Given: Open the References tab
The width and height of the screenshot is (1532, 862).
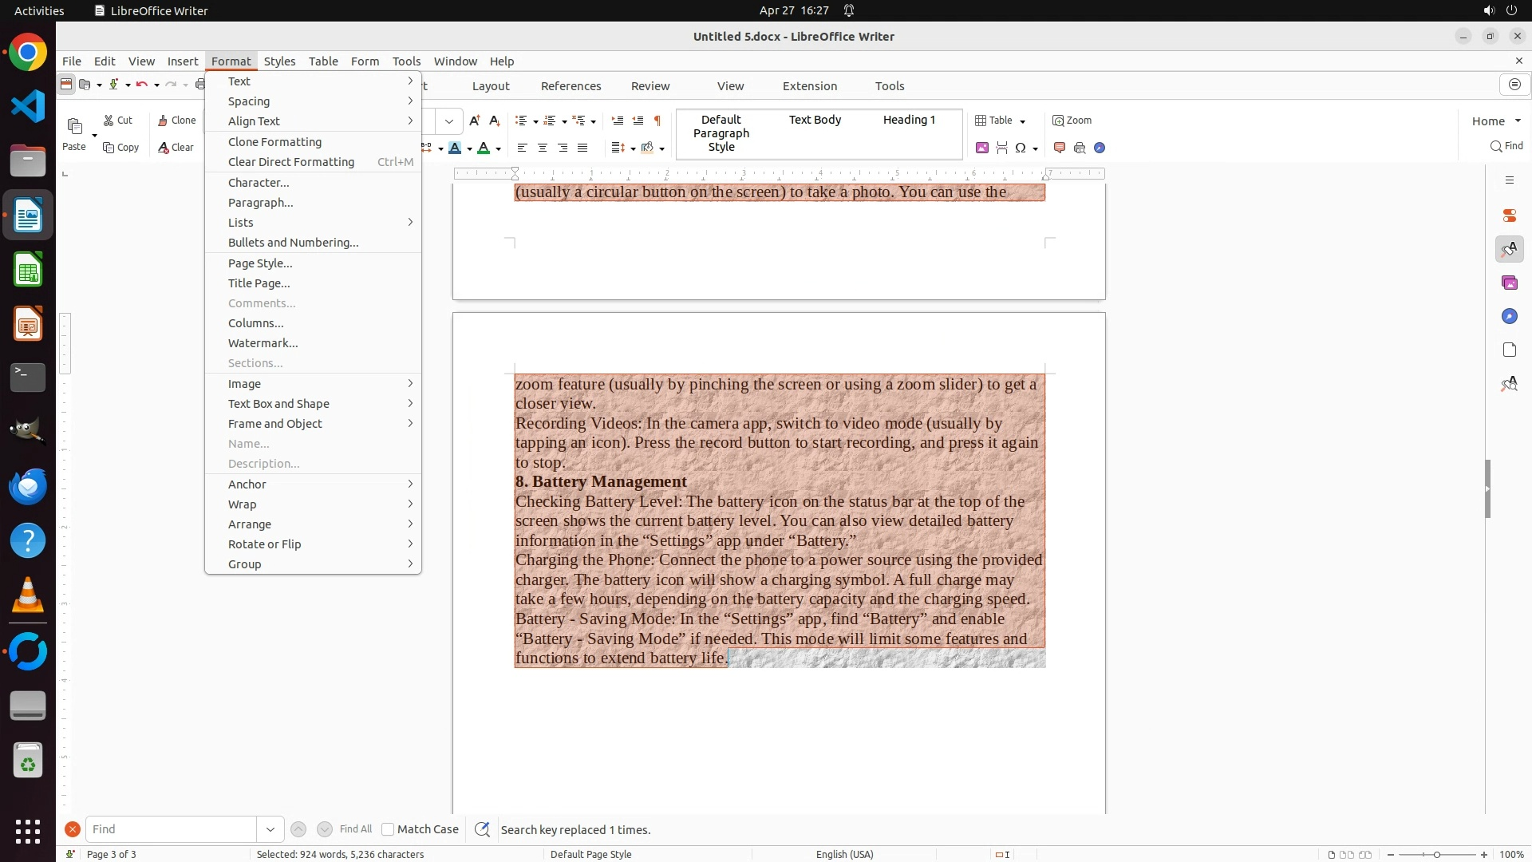Looking at the screenshot, I should [571, 86].
